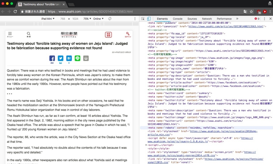Click the Facebook share count 262
This screenshot has width=273, height=164.
[52, 63]
